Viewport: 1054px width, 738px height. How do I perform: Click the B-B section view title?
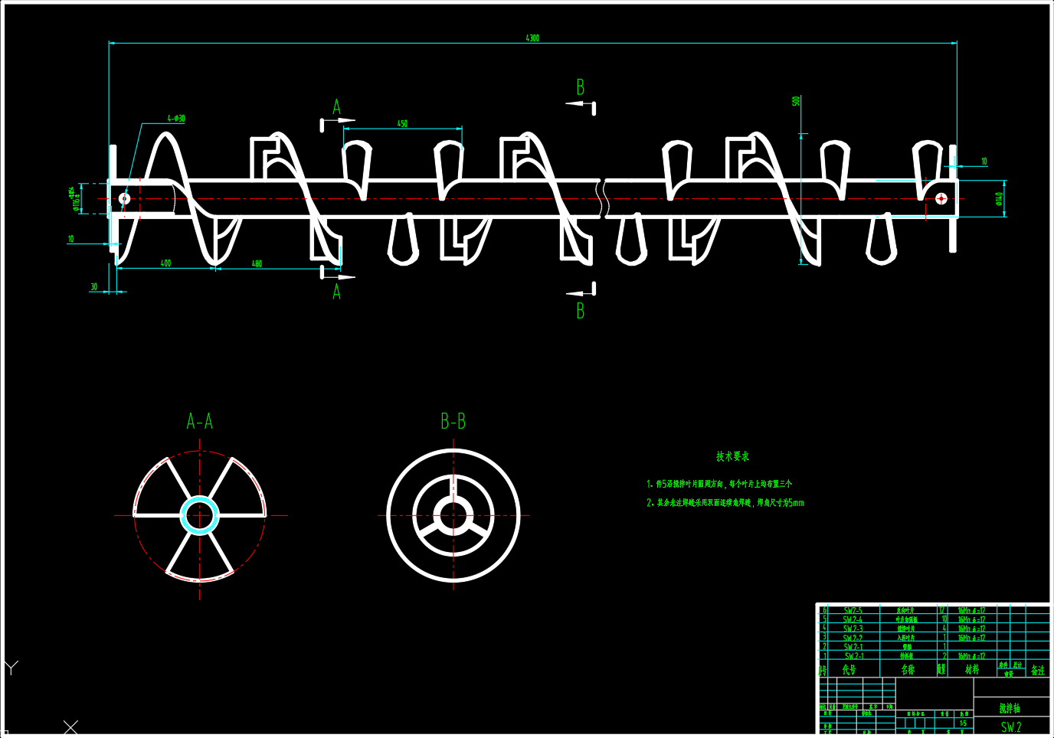tap(453, 422)
